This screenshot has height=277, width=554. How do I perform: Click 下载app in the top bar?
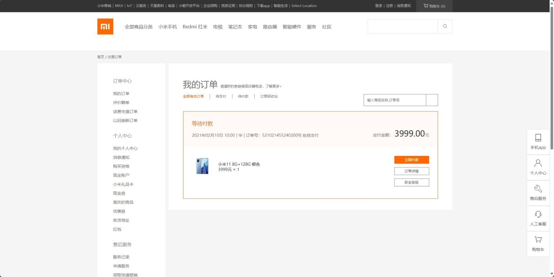263,6
